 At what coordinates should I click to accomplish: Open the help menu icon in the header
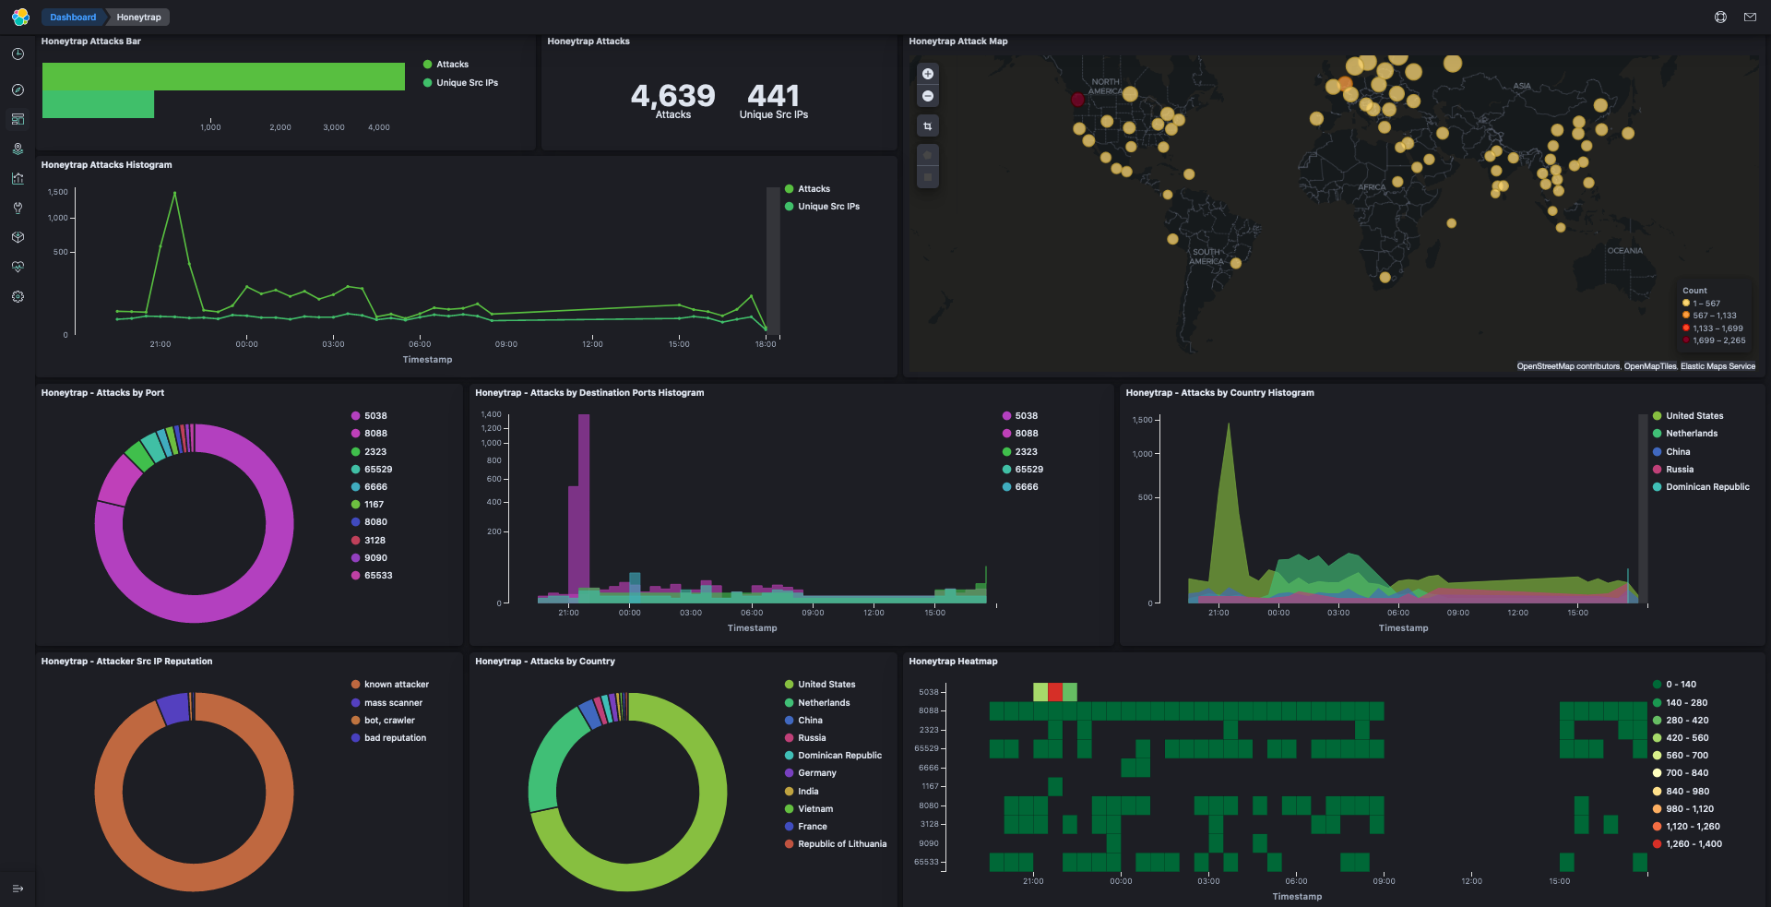pyautogui.click(x=1720, y=17)
